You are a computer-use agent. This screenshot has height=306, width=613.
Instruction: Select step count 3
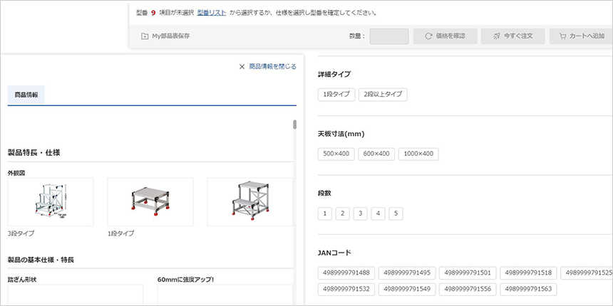tap(361, 213)
